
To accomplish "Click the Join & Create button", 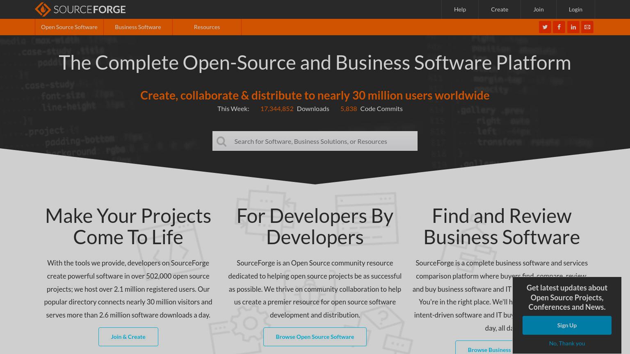I will pyautogui.click(x=128, y=337).
